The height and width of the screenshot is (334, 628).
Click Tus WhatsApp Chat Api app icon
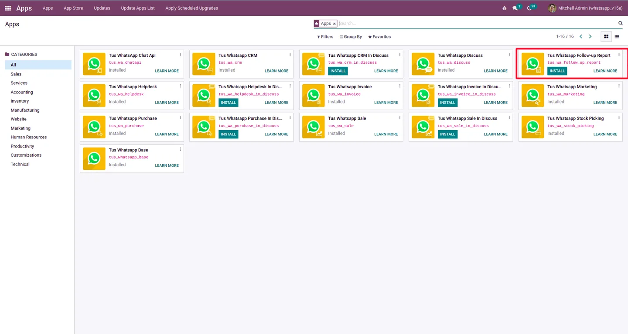point(94,64)
